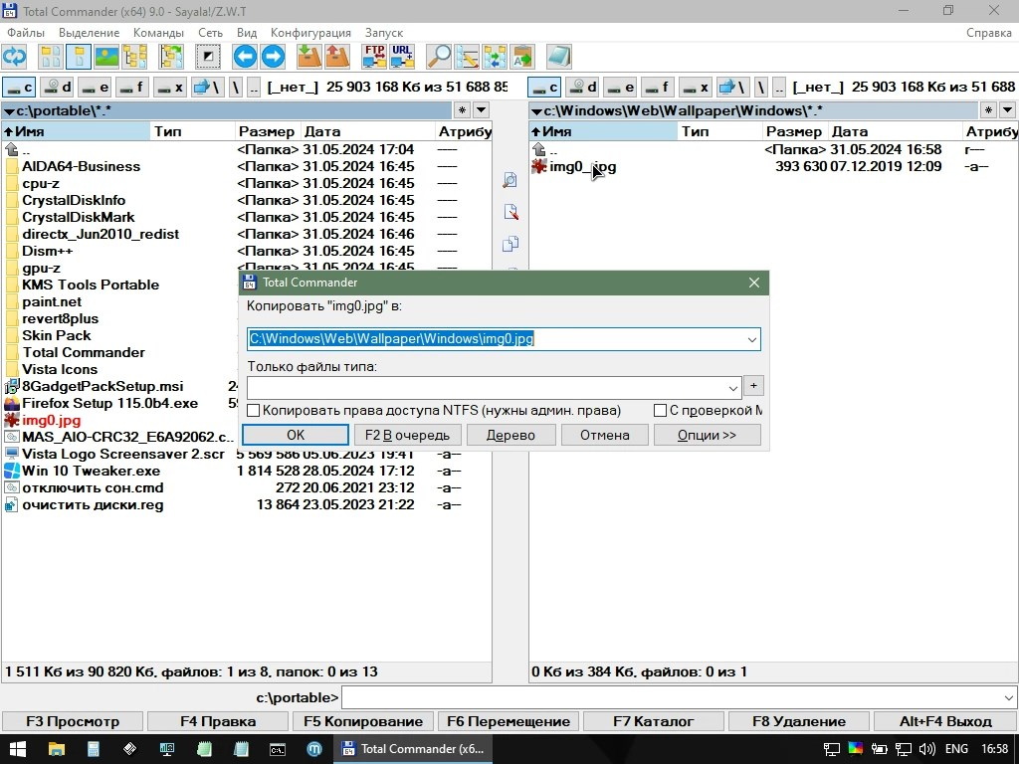Expand the 'Только файлы типа' dropdown
The image size is (1019, 764).
(733, 388)
